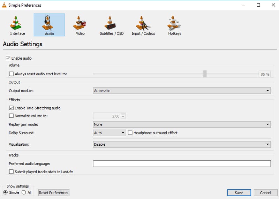Open Hotkeys preferences icon
Image resolution: width=279 pixels, height=199 pixels.
pyautogui.click(x=174, y=23)
